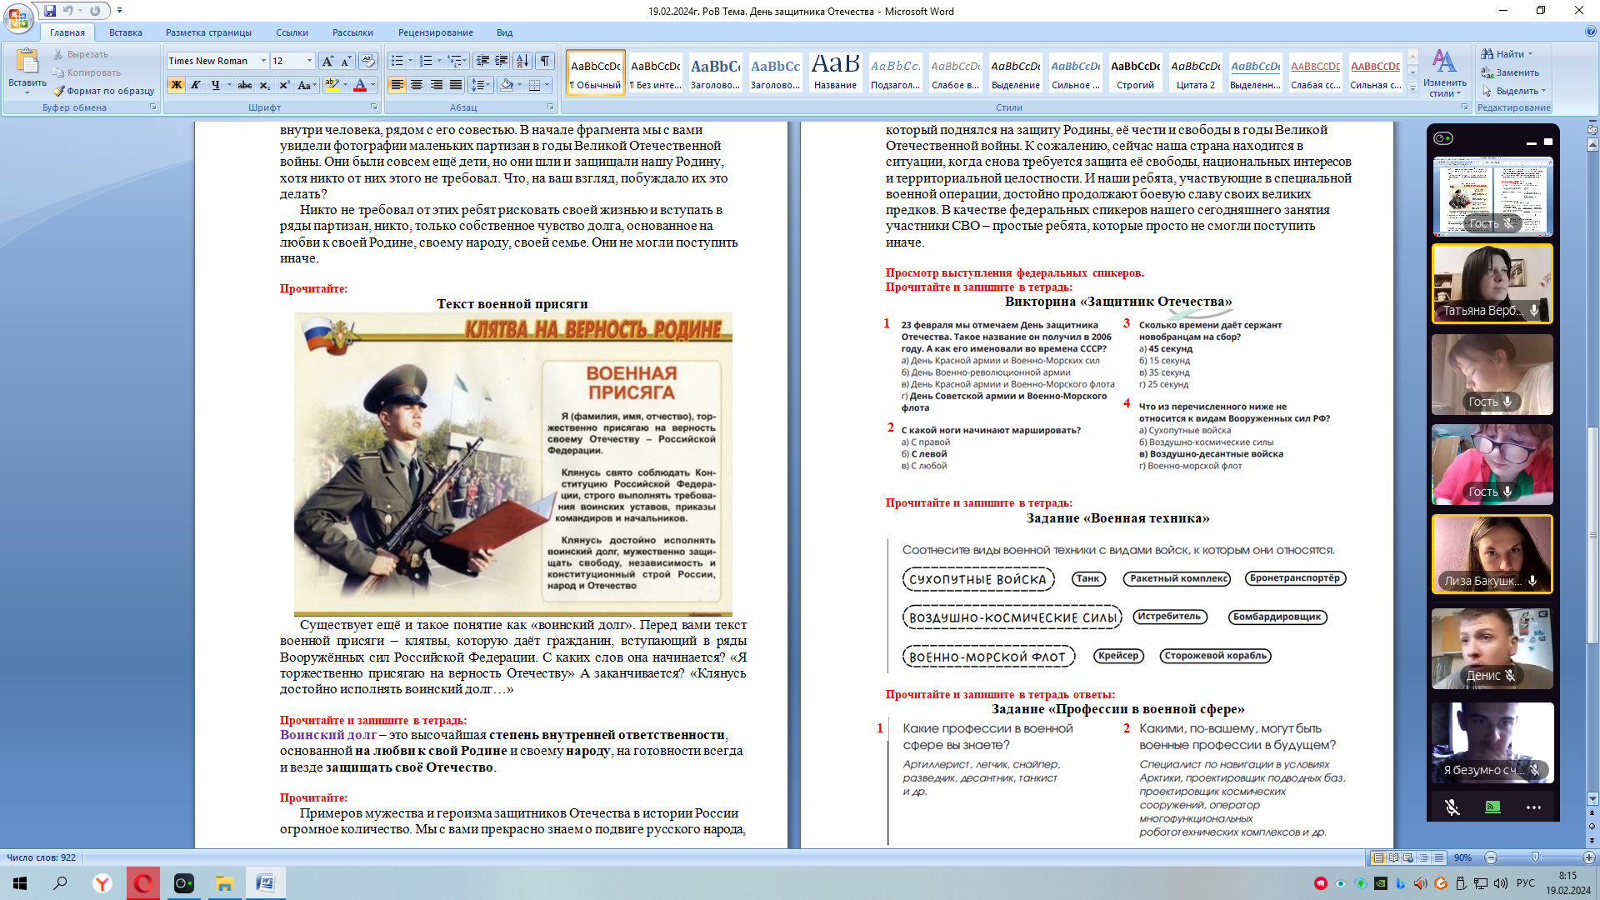Switch to outline view icon
The width and height of the screenshot is (1600, 900).
coord(1423,857)
